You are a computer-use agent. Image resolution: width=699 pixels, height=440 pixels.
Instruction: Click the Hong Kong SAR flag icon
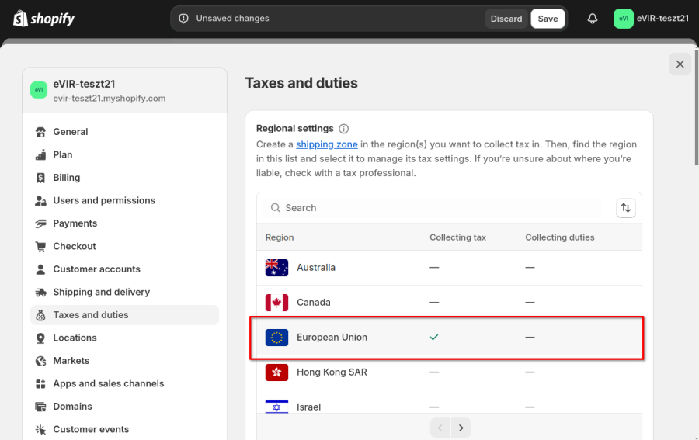coord(276,372)
